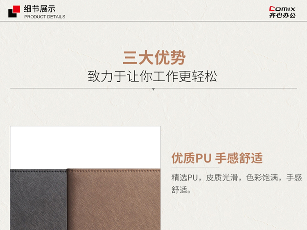Click the 齐心办公 brand text

(282, 15)
